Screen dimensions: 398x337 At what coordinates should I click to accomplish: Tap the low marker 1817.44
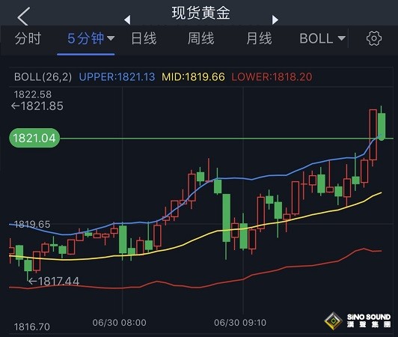coord(54,282)
